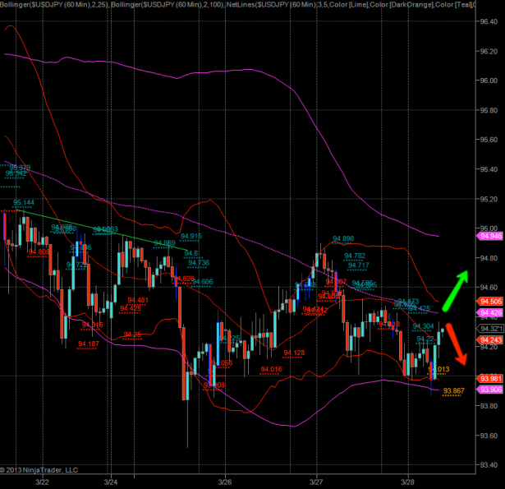Select the 94.505 red price marker

coord(489,302)
